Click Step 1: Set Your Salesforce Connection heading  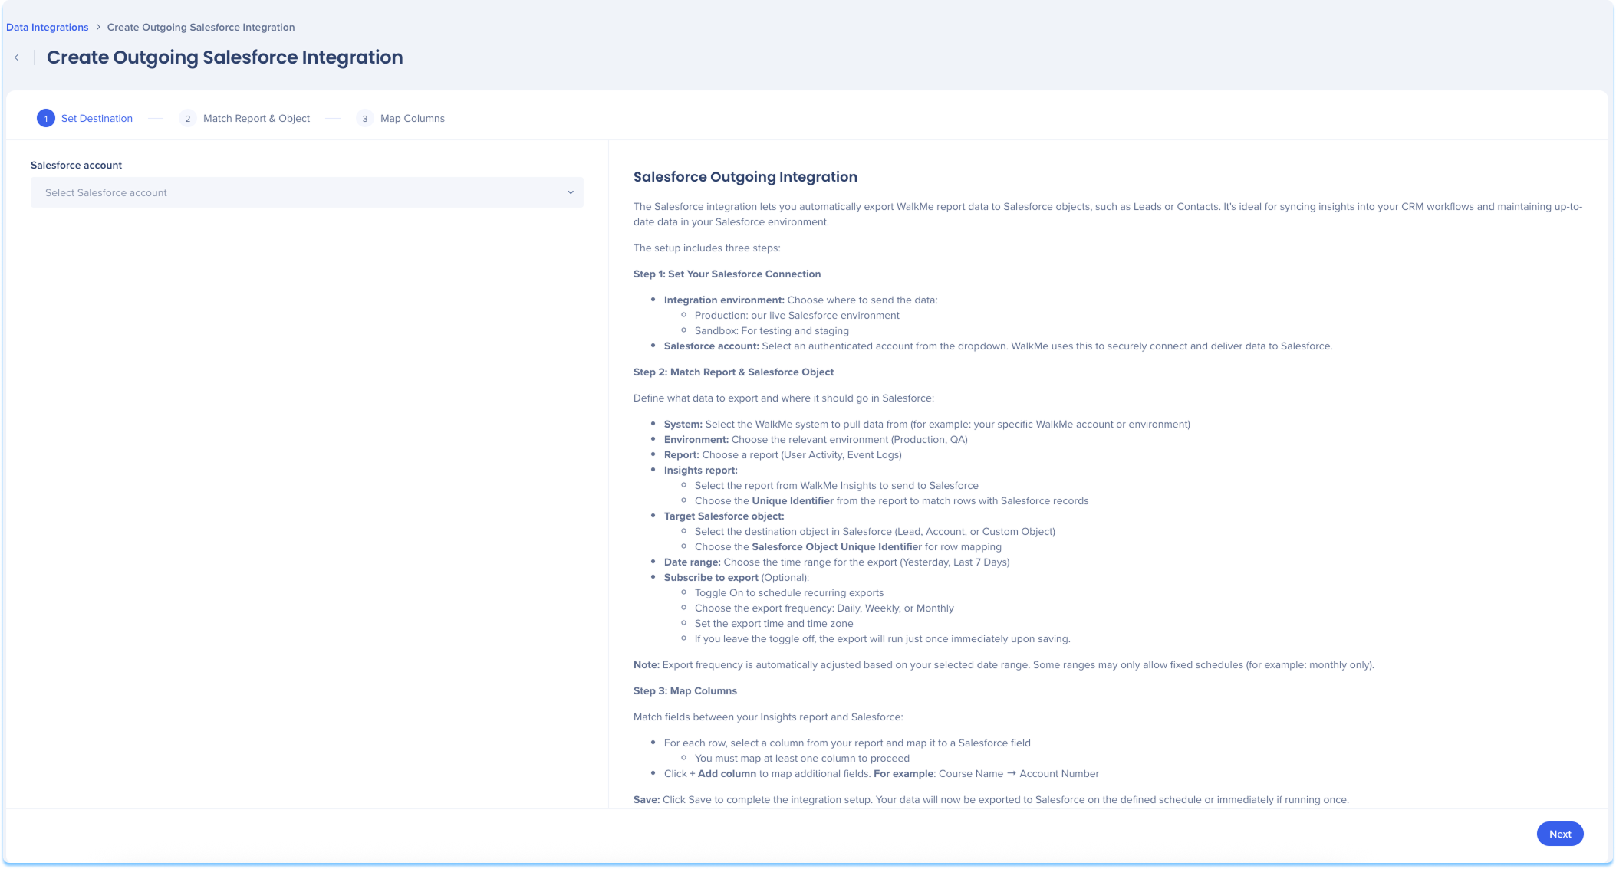point(727,274)
